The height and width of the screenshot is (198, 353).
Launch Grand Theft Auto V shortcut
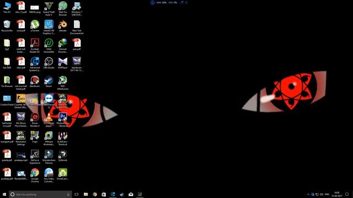point(49,9)
